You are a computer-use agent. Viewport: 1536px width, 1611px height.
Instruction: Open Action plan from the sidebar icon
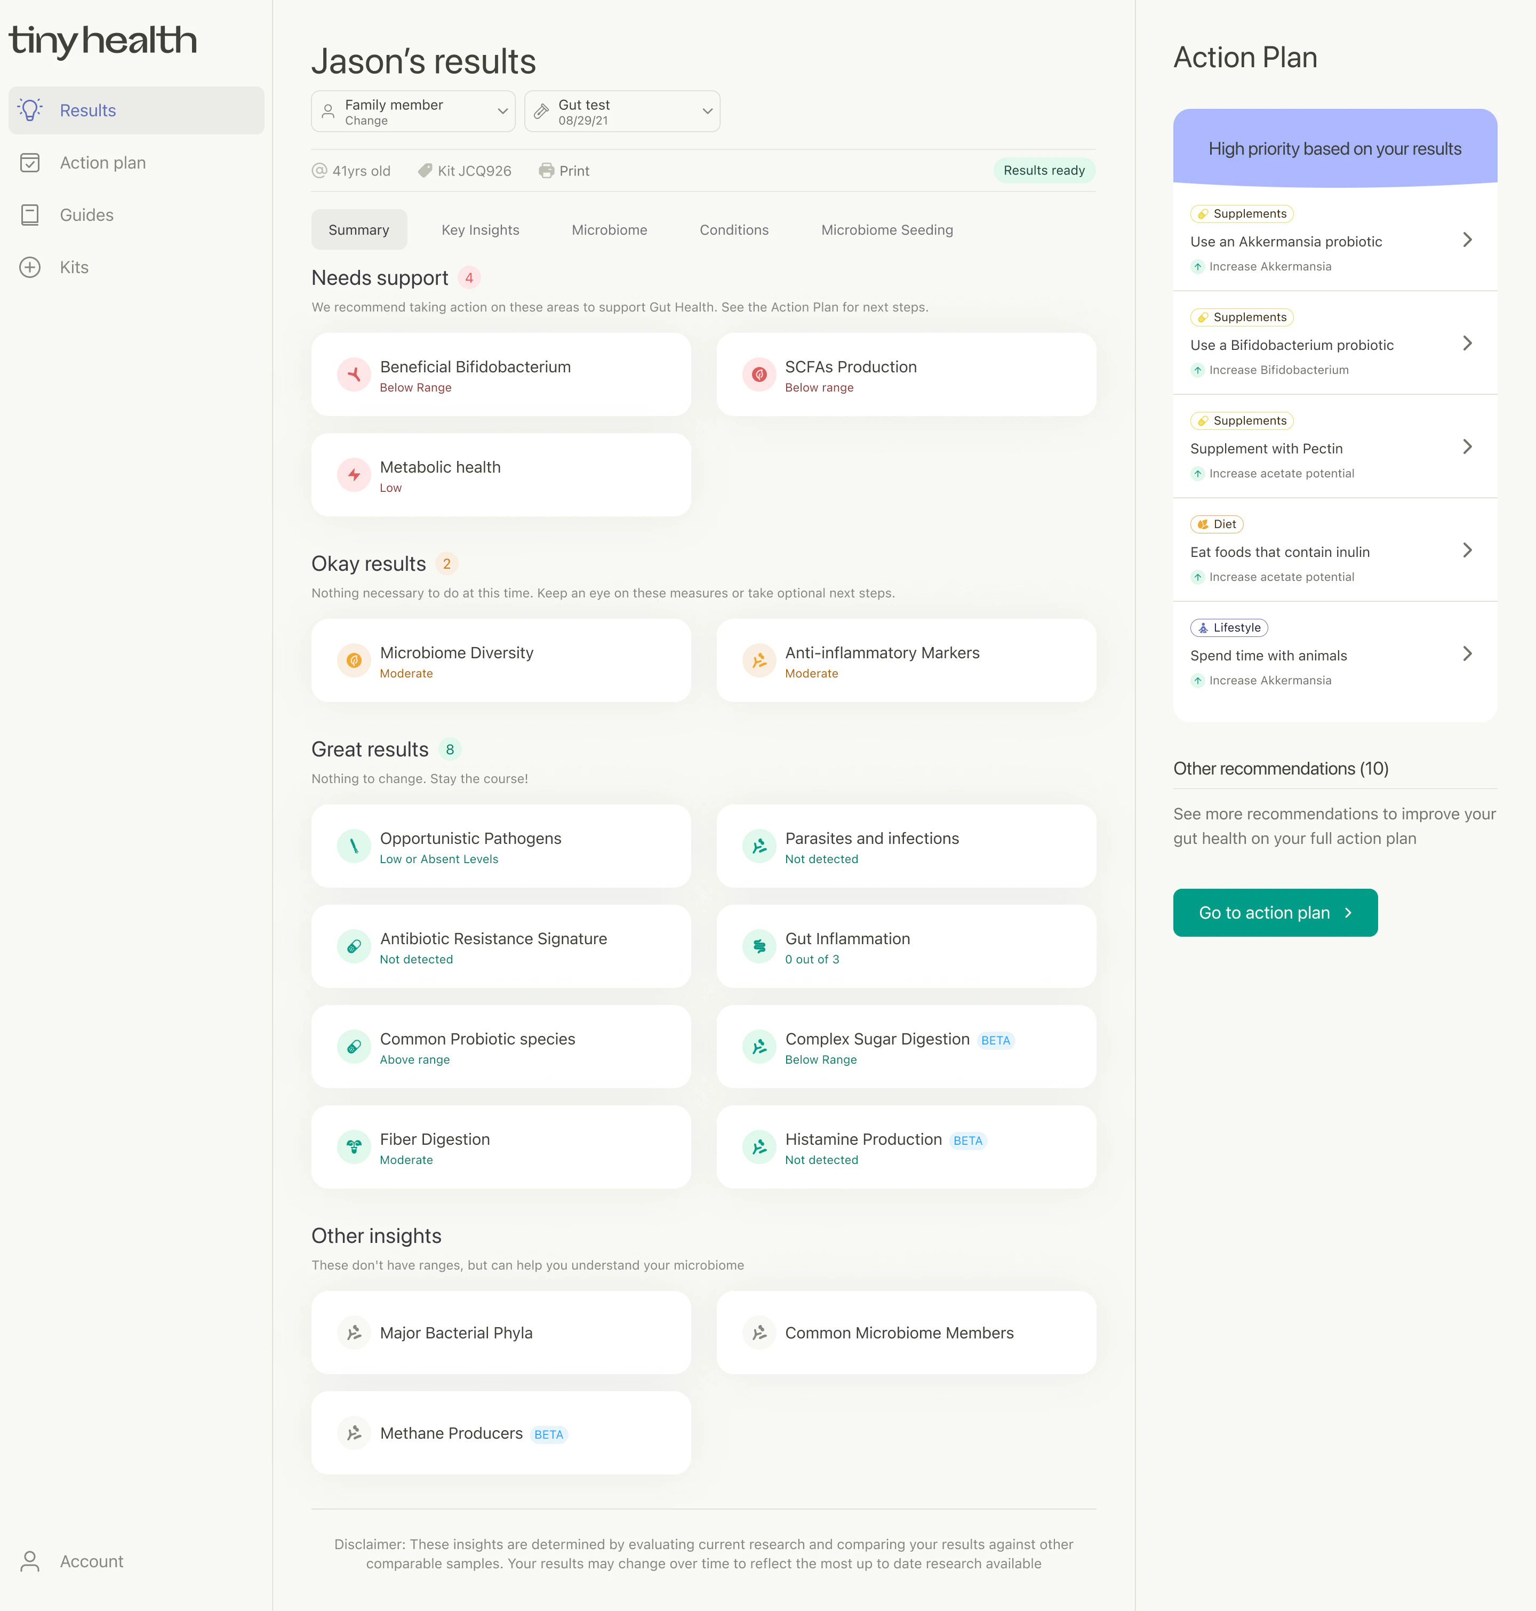30,162
